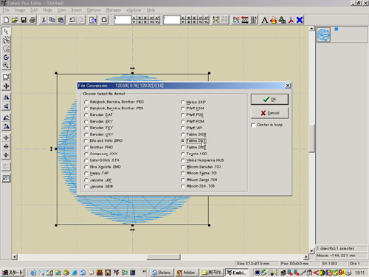369x277 pixels.
Task: Click the vertical scrollbar up arrow
Action: pos(311,29)
